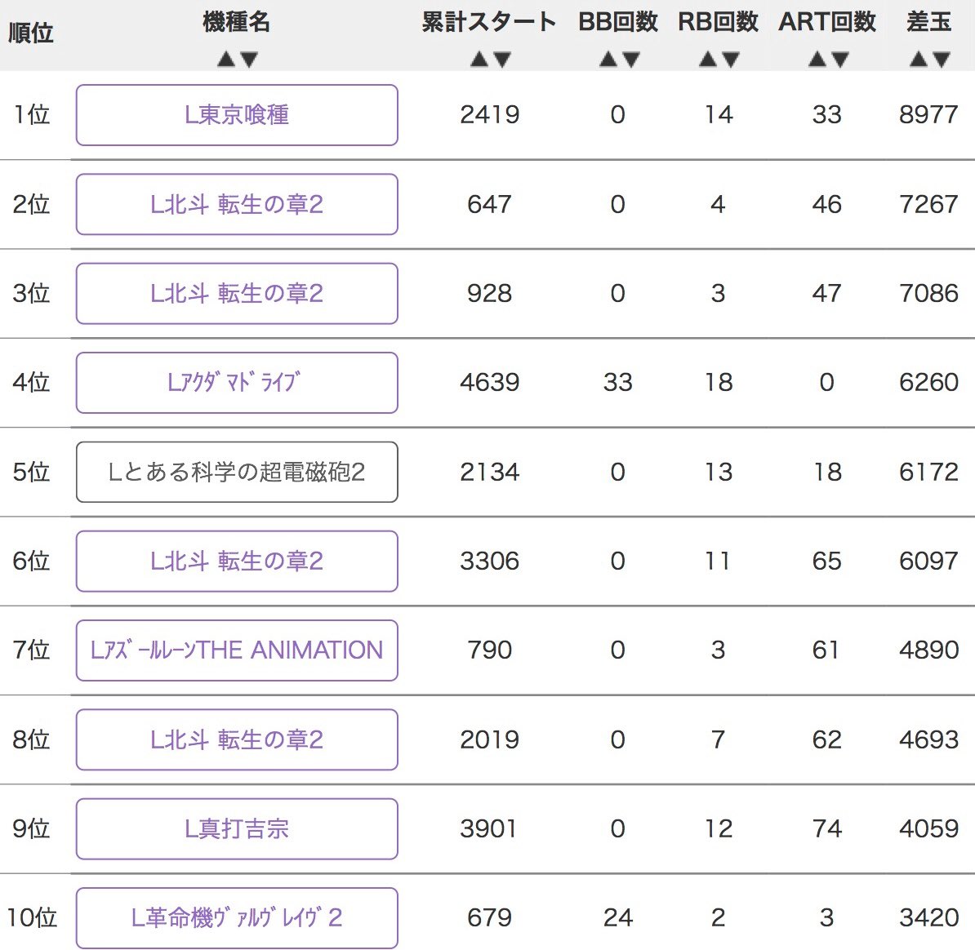Sort RB回数 descending with down arrow
This screenshot has height=950, width=975.
click(731, 60)
